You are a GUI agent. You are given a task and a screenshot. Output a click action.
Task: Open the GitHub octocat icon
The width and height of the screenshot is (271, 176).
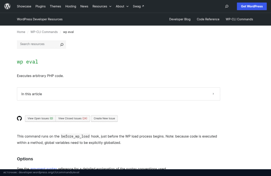pos(19,118)
